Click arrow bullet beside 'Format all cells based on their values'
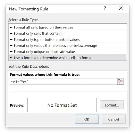 [x=11, y=27]
